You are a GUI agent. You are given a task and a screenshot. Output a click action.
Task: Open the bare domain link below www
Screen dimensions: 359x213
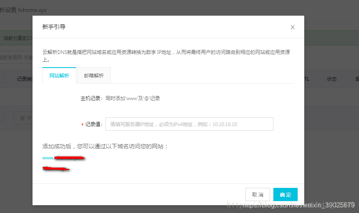(x=56, y=169)
